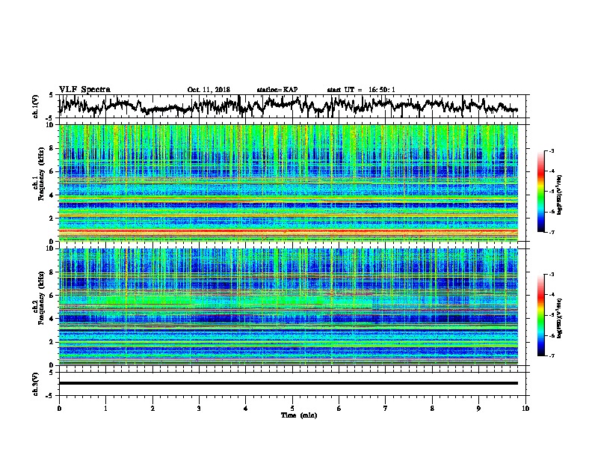Select the date text "Oct. 11, 2018"
The image size is (592, 458).
pyautogui.click(x=209, y=90)
